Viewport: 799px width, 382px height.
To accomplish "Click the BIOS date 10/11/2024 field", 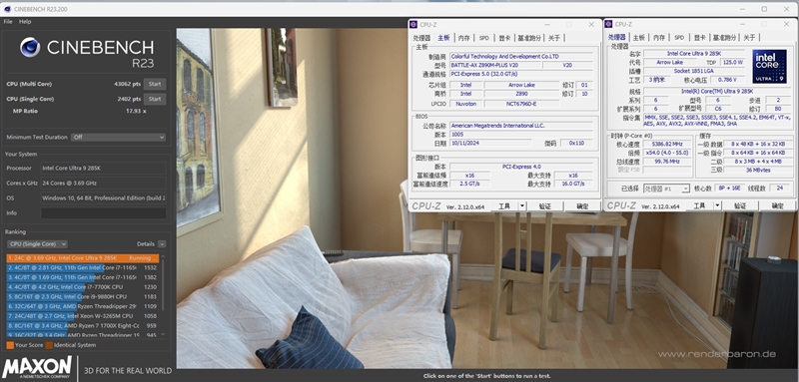I will click(x=490, y=144).
